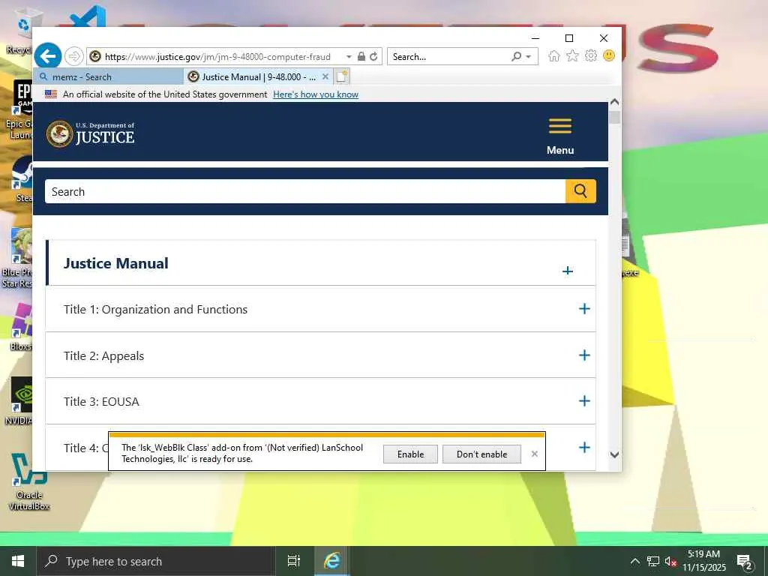Image resolution: width=768 pixels, height=576 pixels.
Task: Click the IE 'Search...' input box
Action: click(448, 57)
